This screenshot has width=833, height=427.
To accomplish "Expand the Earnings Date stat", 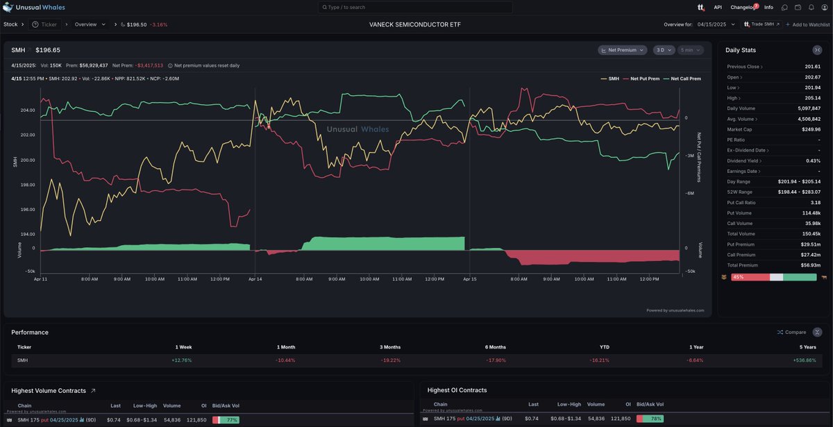I will 743,171.
